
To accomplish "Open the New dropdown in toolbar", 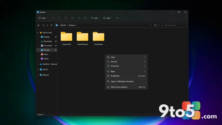I will coord(43,18).
